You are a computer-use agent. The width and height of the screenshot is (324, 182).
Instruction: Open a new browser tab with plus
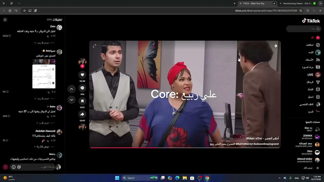click(234, 4)
